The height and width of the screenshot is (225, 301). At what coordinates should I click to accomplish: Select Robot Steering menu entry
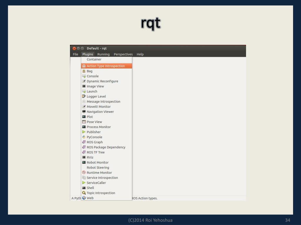click(98, 168)
